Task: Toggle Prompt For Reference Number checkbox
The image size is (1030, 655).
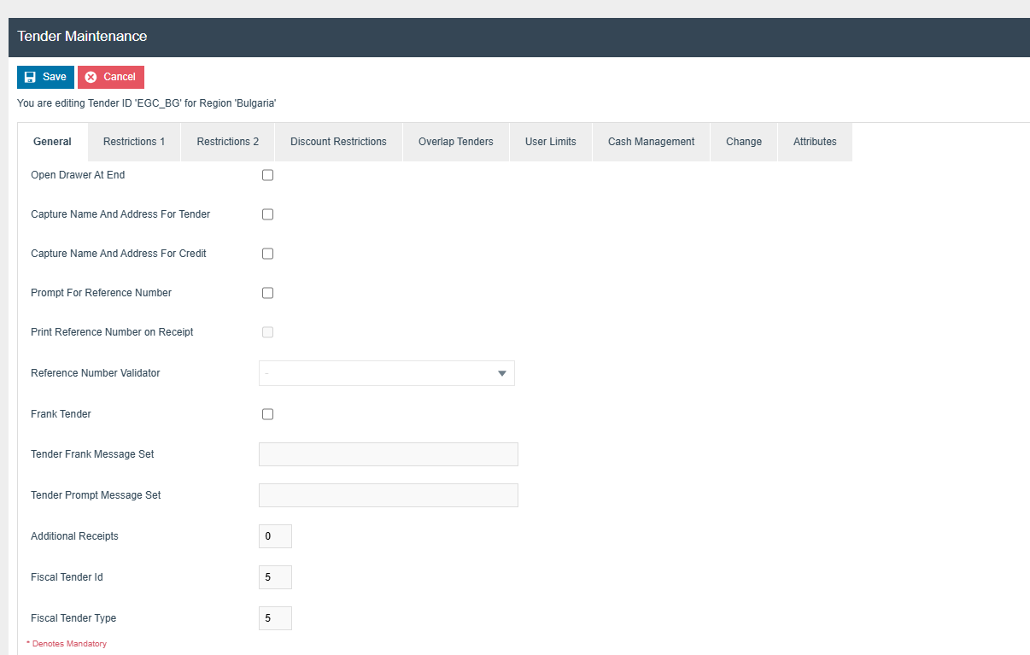Action: 267,293
